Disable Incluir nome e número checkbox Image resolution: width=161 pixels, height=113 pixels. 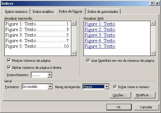(115, 87)
